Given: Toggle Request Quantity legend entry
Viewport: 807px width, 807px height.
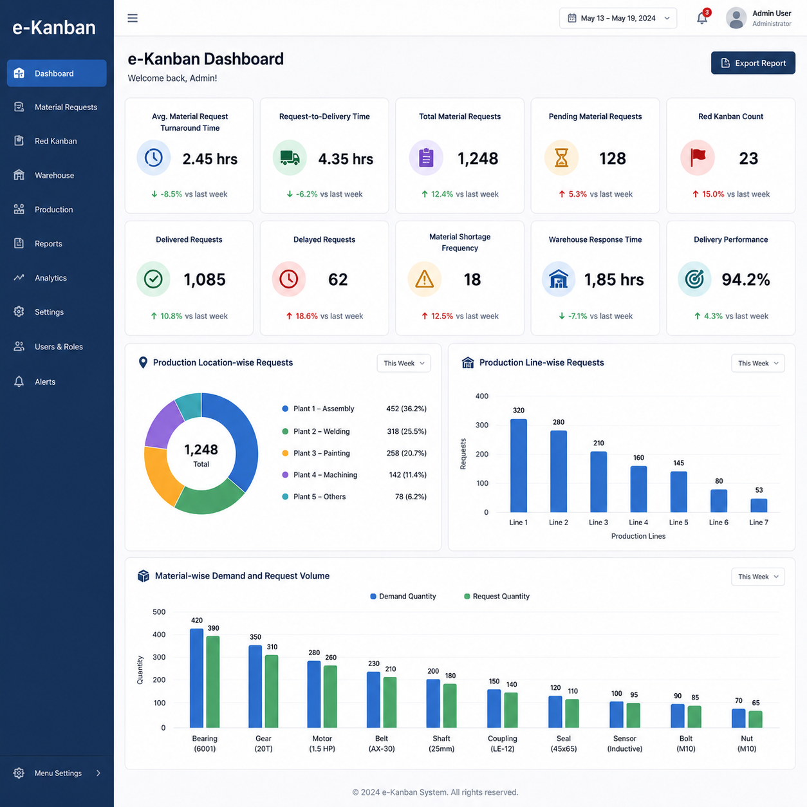Looking at the screenshot, I should point(497,597).
